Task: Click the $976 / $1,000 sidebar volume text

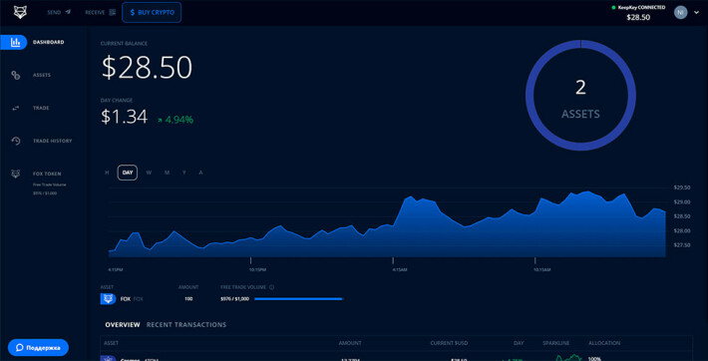Action: pyautogui.click(x=45, y=193)
